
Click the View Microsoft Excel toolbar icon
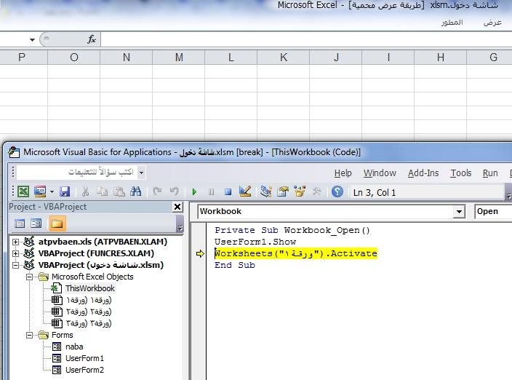pos(23,191)
